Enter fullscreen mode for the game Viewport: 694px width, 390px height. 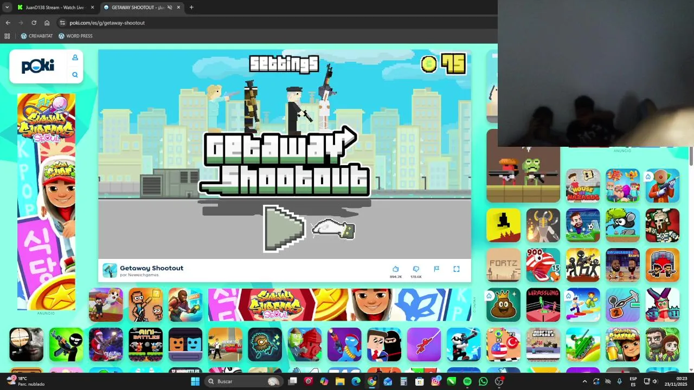tap(457, 269)
